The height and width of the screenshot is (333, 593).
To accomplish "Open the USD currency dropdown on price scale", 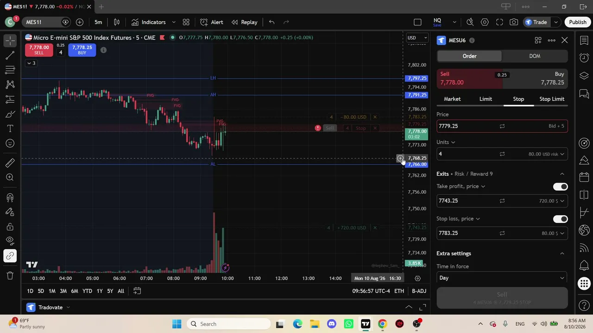I will pyautogui.click(x=417, y=38).
